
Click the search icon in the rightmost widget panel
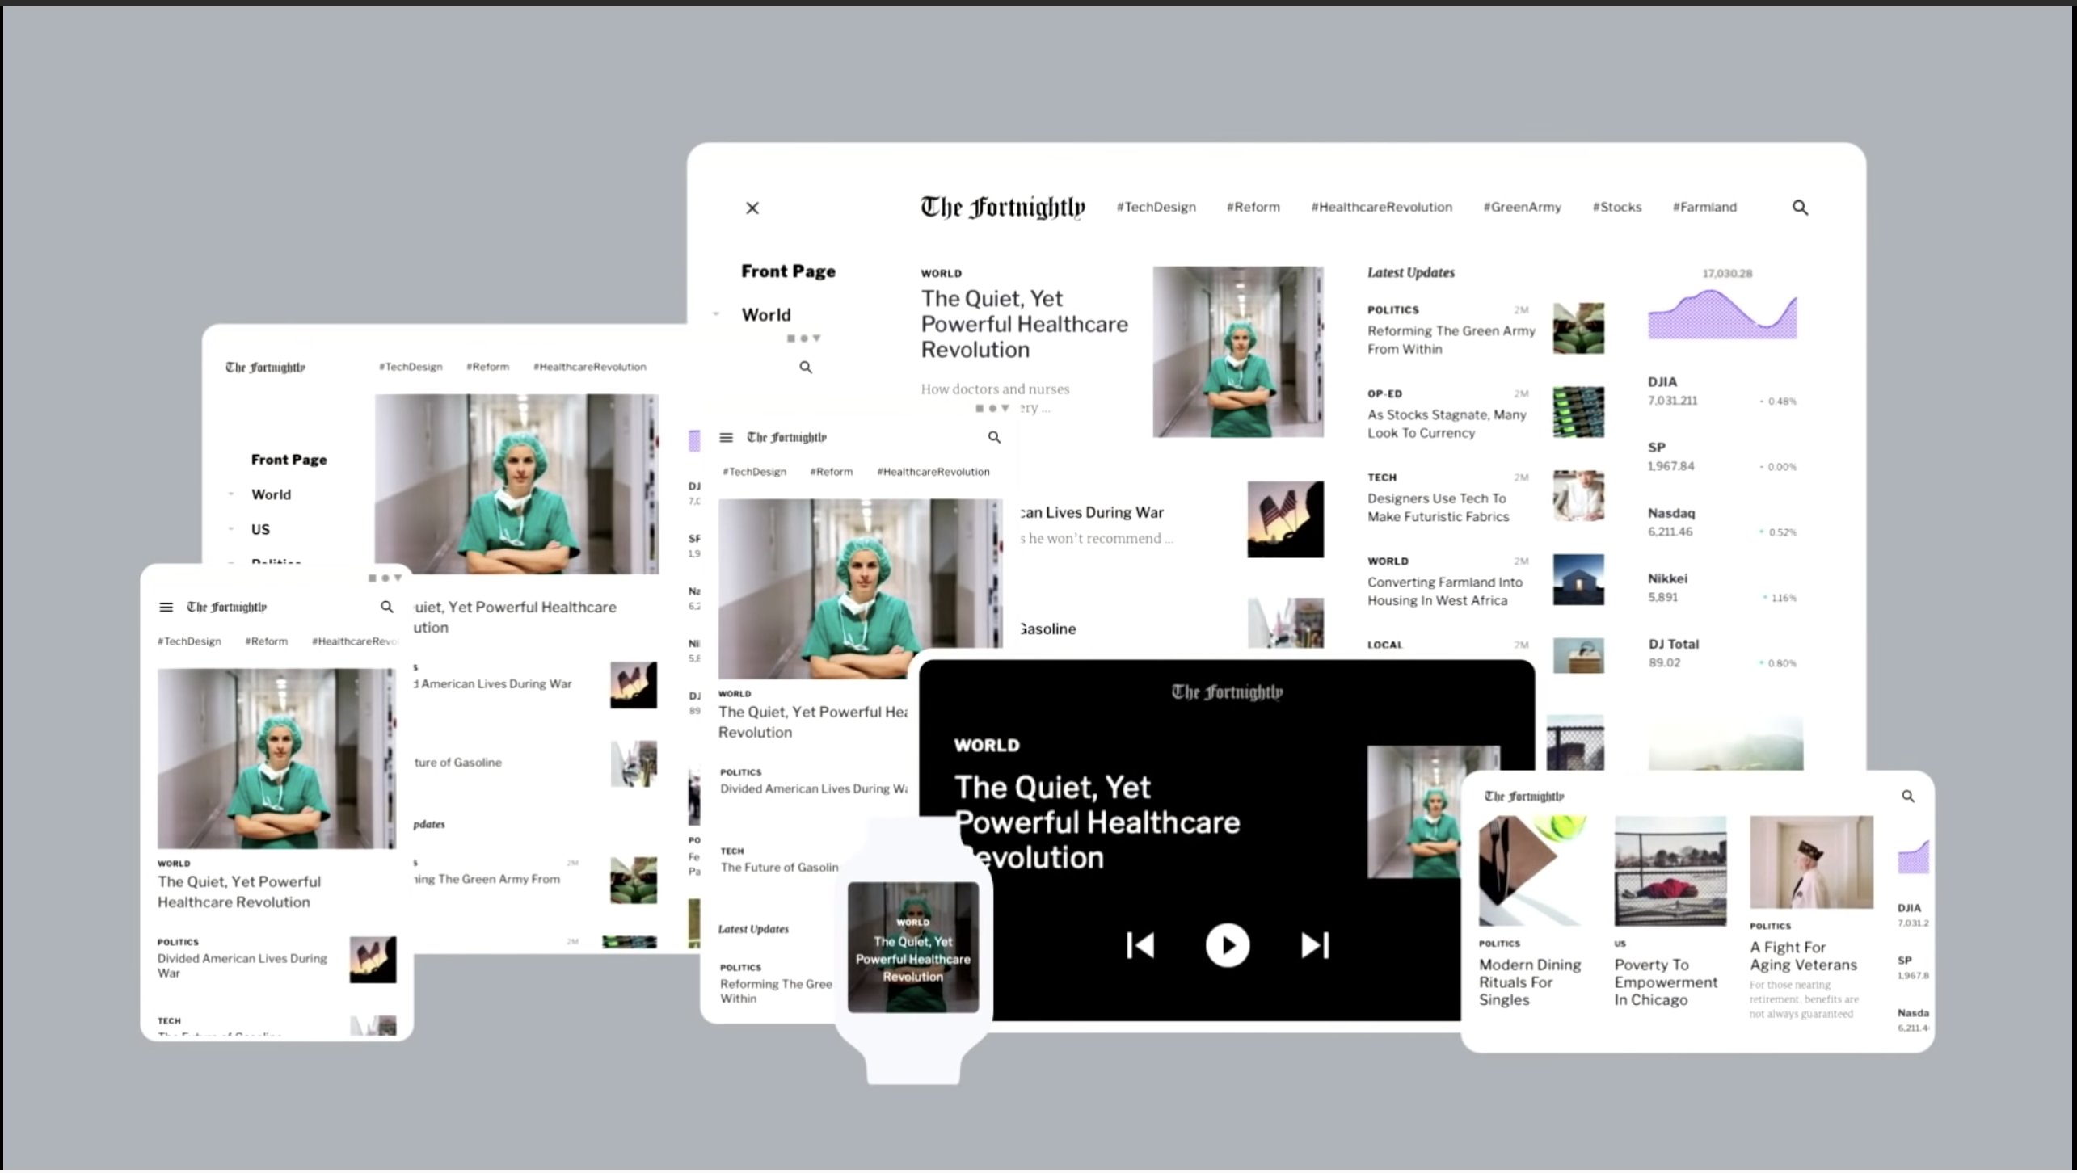pyautogui.click(x=1908, y=796)
